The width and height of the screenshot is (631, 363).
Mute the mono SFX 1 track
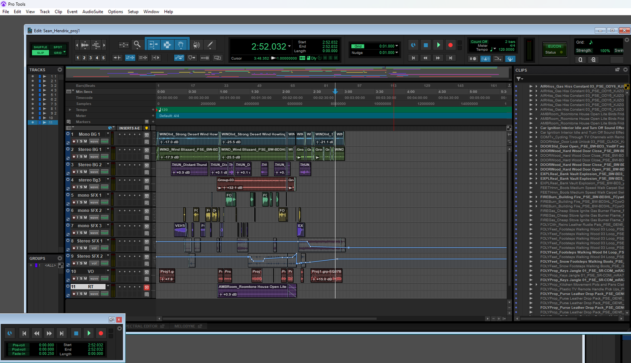tap(86, 202)
